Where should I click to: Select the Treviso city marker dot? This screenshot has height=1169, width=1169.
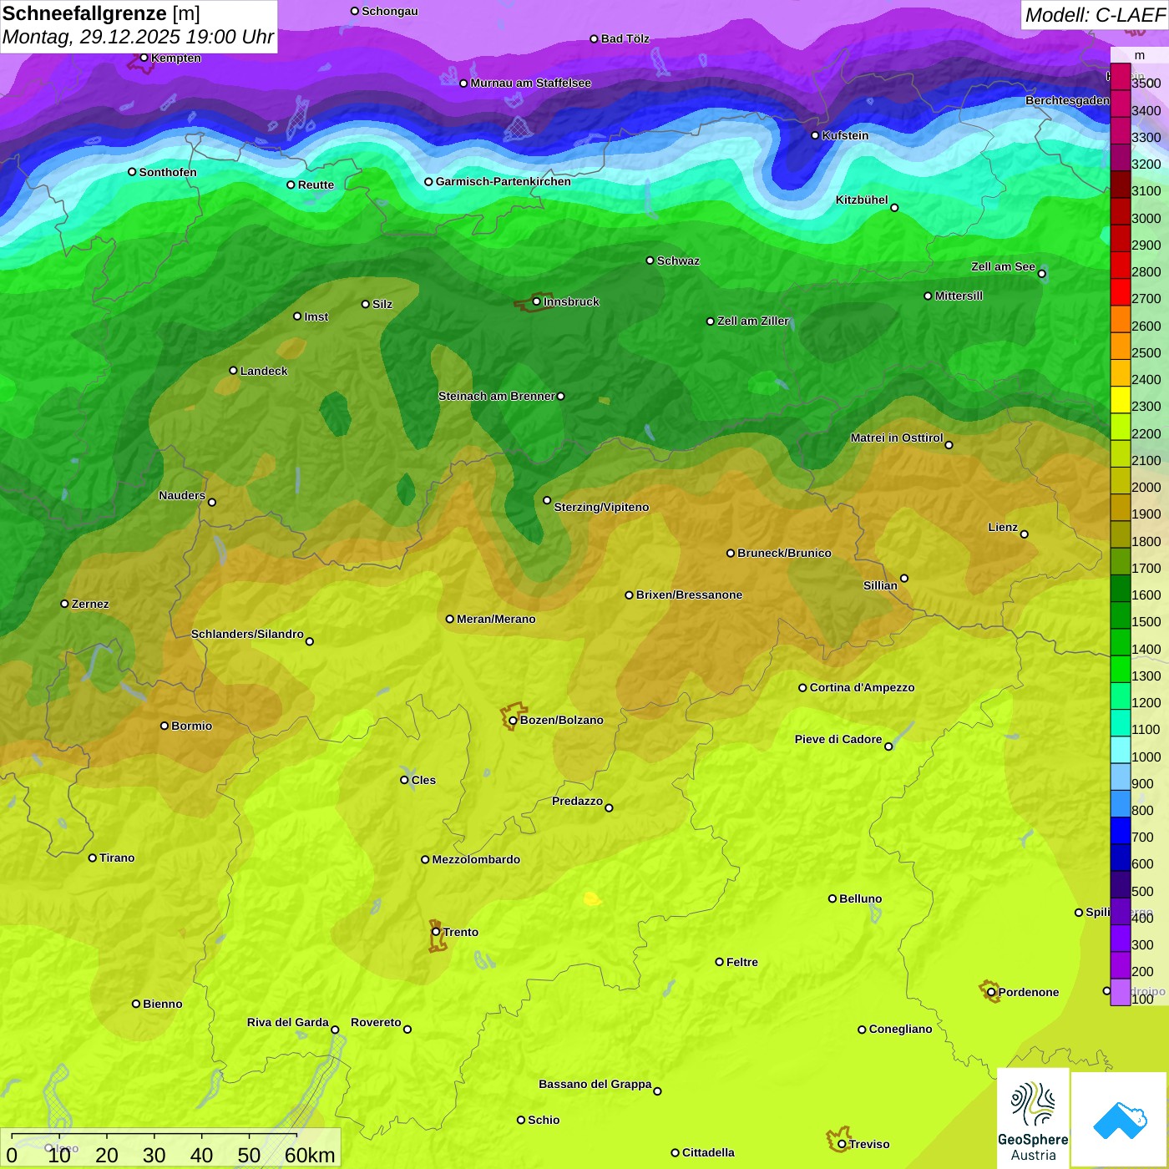click(x=842, y=1144)
